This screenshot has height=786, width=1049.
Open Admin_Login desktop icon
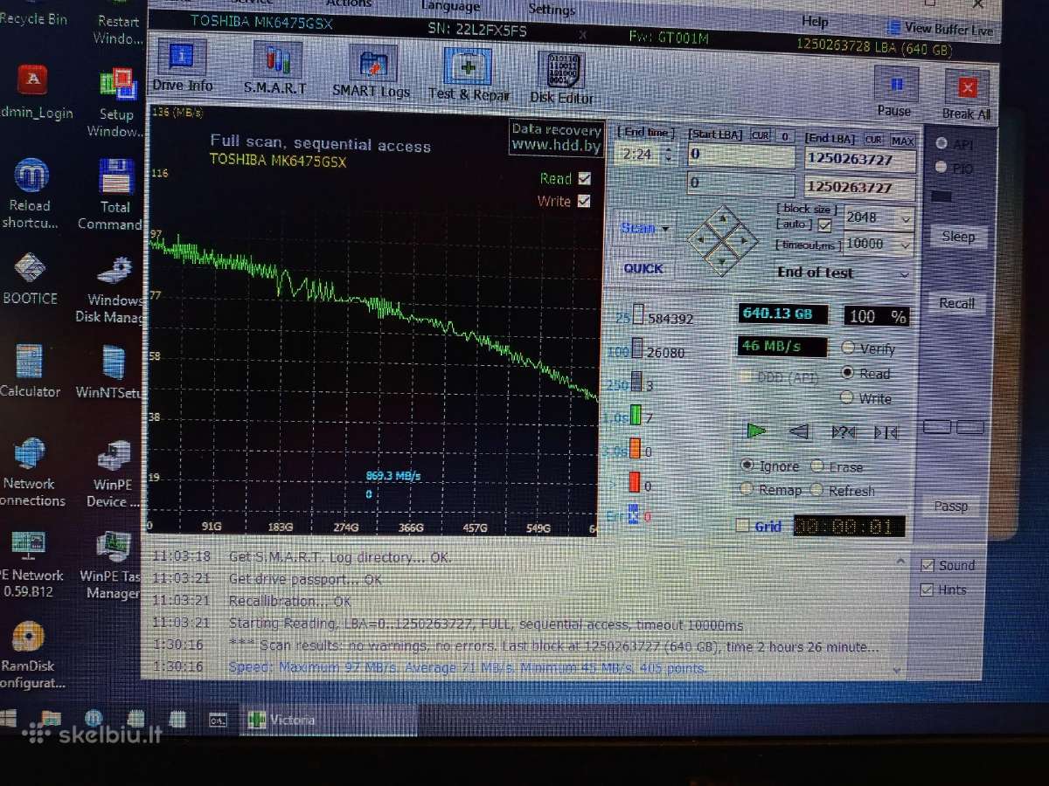tap(33, 92)
